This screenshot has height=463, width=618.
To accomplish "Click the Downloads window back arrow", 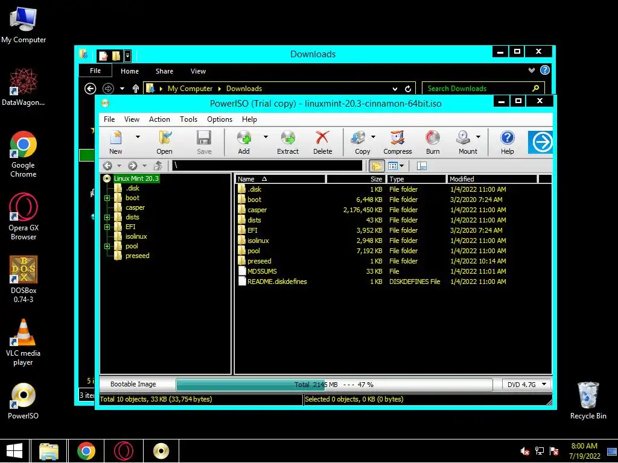I will point(91,89).
